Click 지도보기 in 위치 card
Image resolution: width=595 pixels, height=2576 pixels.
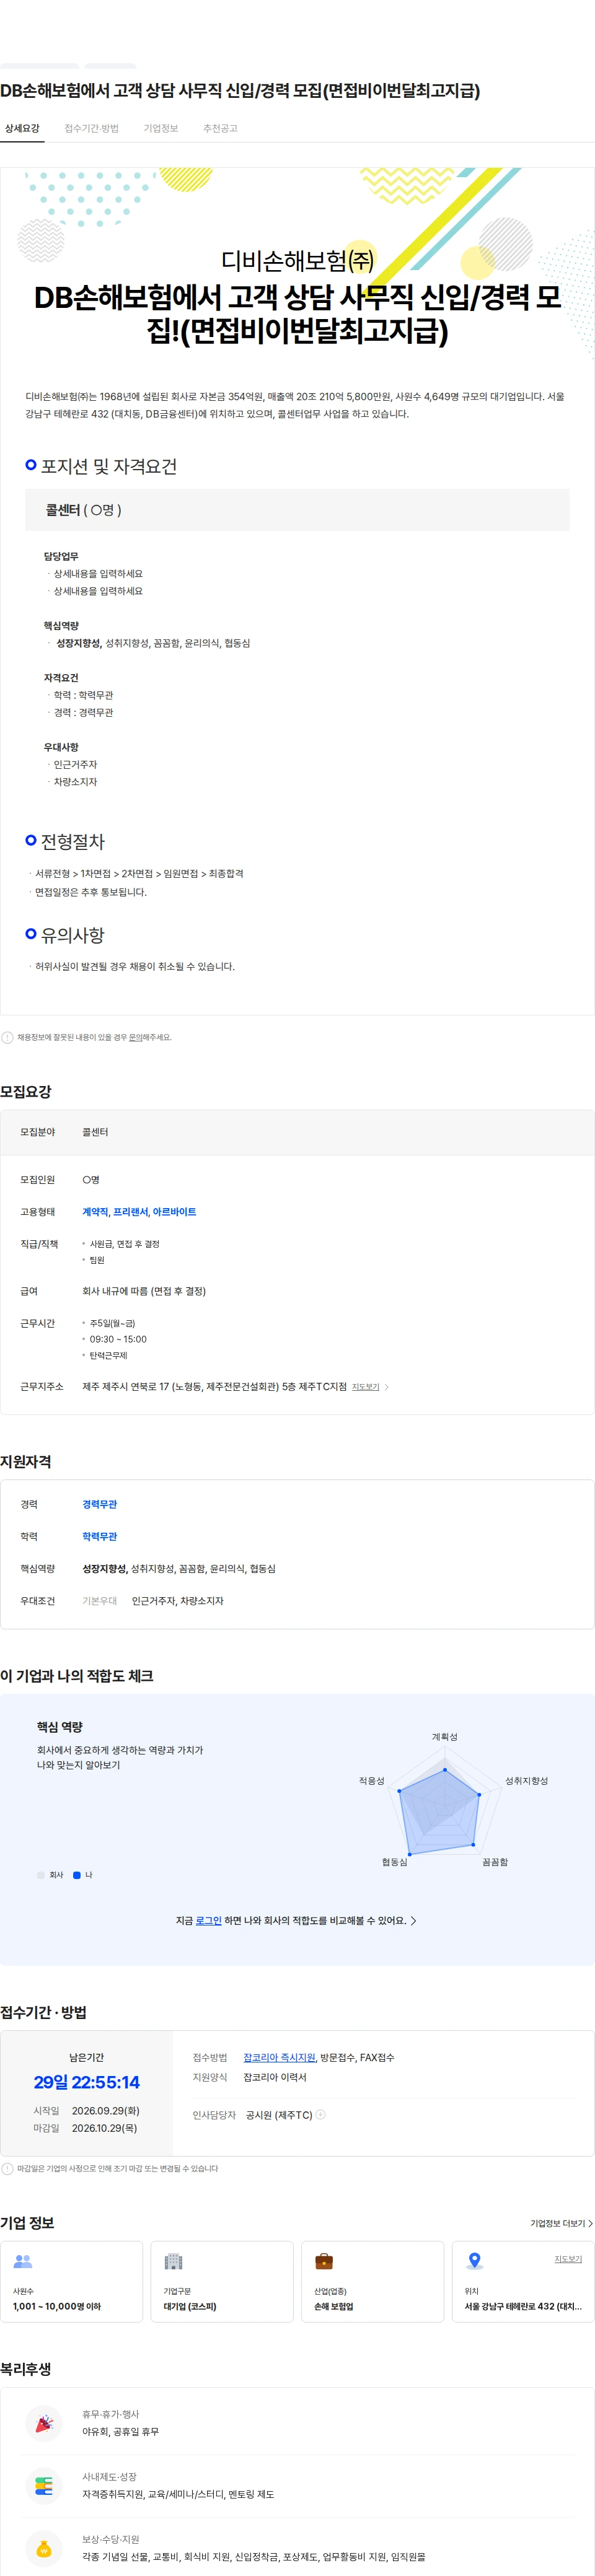coord(568,2259)
